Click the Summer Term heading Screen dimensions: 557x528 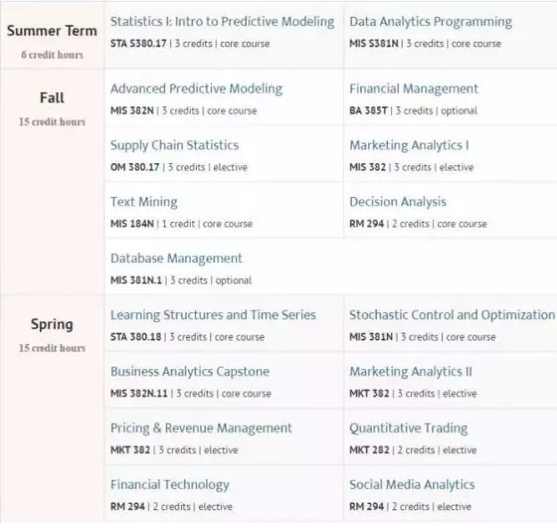coord(52,31)
